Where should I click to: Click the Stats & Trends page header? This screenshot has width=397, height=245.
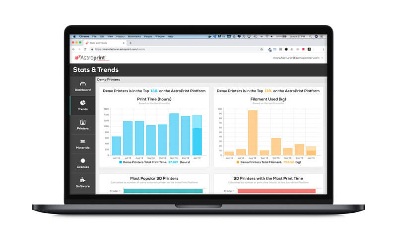tap(96, 70)
